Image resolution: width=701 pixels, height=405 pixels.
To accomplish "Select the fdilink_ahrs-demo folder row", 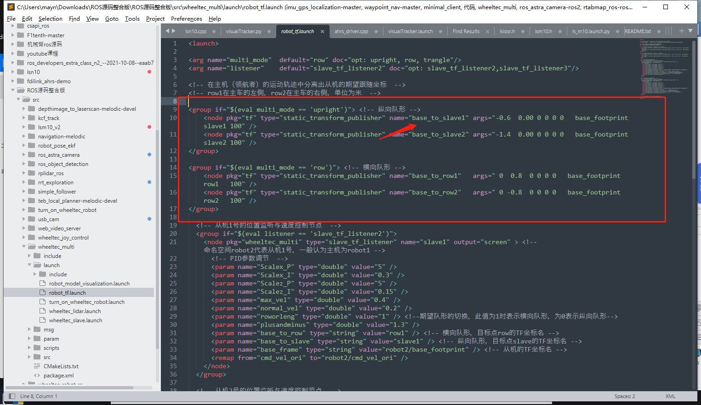I will [79, 81].
